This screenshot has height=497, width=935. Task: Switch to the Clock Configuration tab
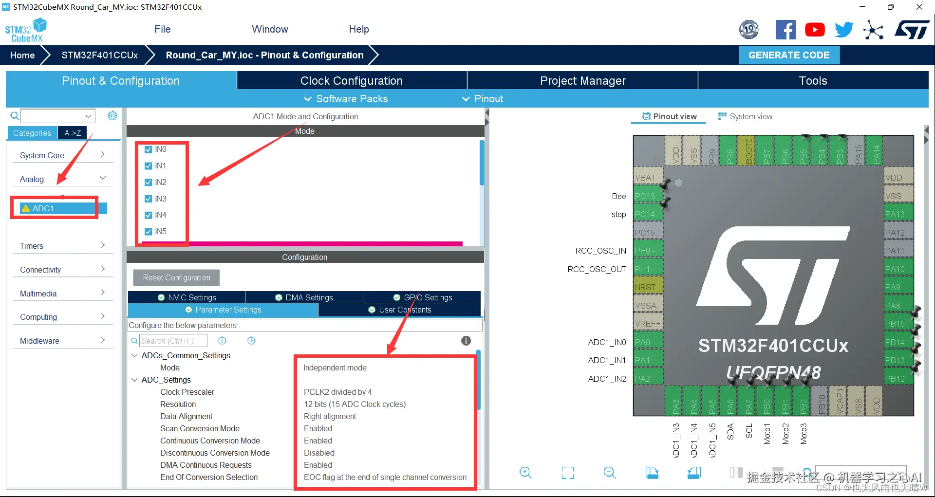pos(352,81)
